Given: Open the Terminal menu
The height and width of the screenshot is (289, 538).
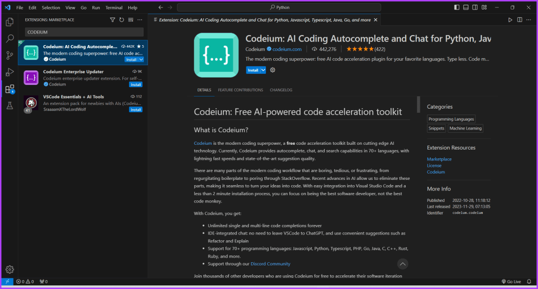Looking at the screenshot, I should pos(114,7).
